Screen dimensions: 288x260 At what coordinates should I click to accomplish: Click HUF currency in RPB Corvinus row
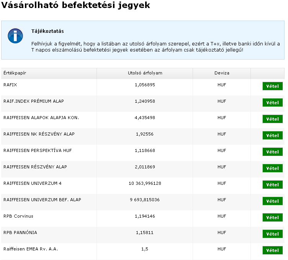coord(222,216)
